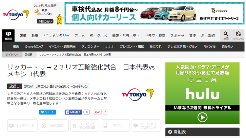Viewport: 246px width, 138px height.
Task: Go to サイトTOP breadcrumb
Action: coord(12,54)
